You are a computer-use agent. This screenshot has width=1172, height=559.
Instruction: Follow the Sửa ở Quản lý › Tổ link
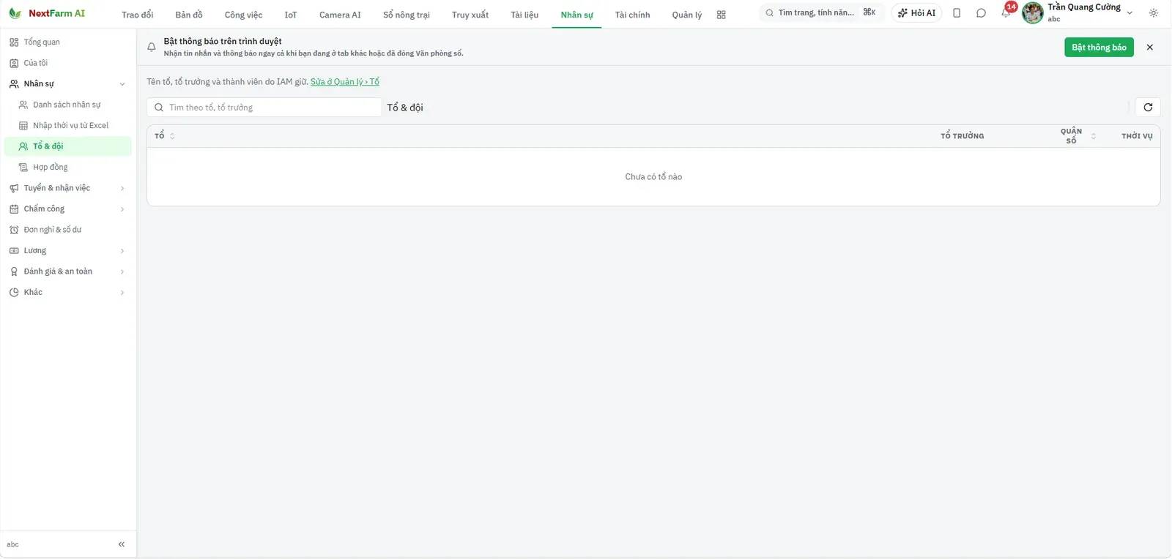[x=345, y=82]
